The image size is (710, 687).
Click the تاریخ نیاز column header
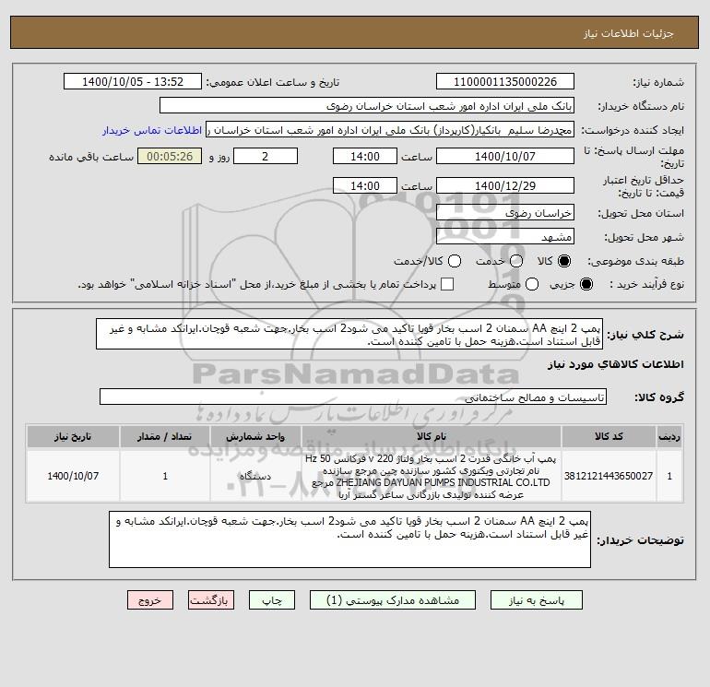click(73, 436)
